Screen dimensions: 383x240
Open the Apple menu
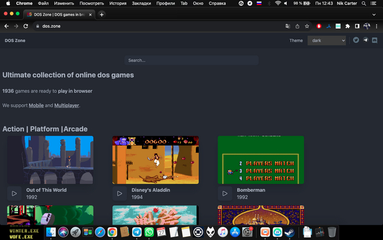pos(8,3)
